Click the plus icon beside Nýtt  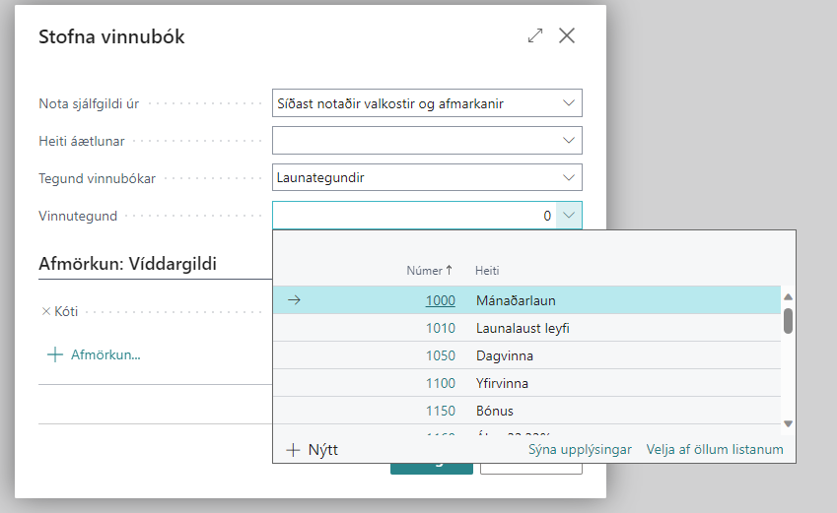[293, 450]
